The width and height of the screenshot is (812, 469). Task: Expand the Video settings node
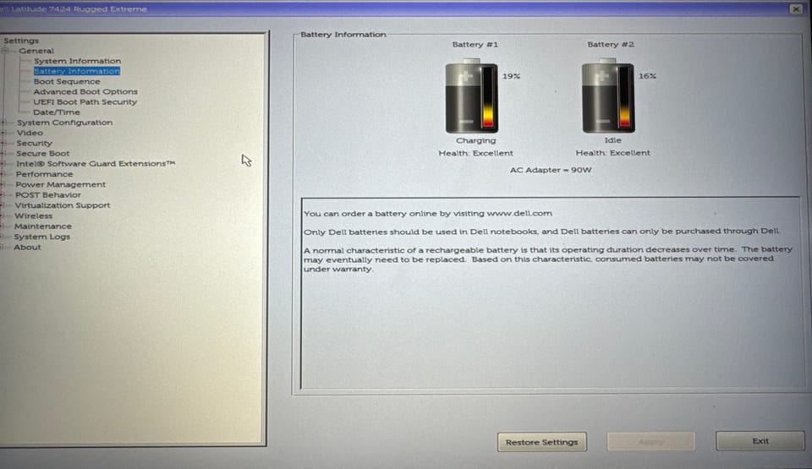(x=3, y=133)
